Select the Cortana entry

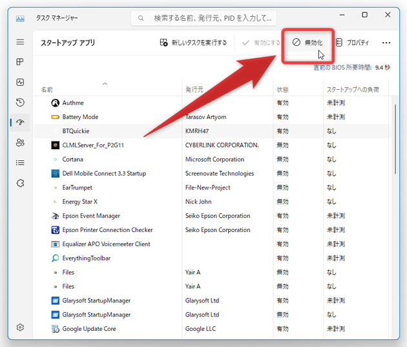(72, 160)
